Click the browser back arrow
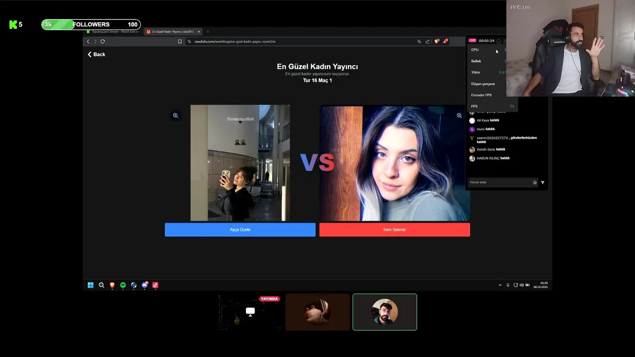The height and width of the screenshot is (357, 635). (x=88, y=42)
